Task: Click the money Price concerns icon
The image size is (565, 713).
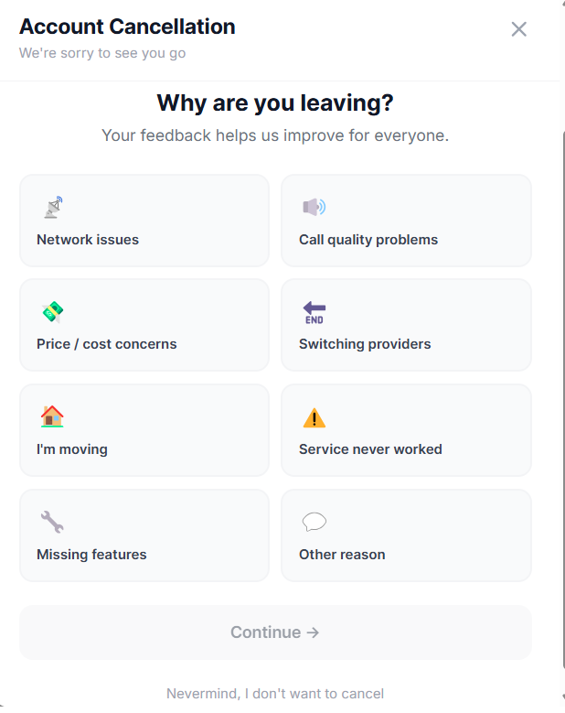Action: click(53, 312)
